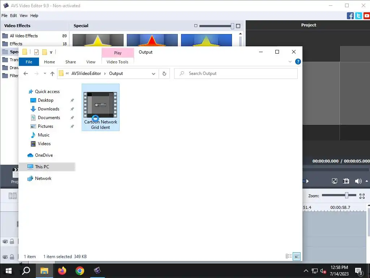Open the Explorer View ribbon tab

91,62
